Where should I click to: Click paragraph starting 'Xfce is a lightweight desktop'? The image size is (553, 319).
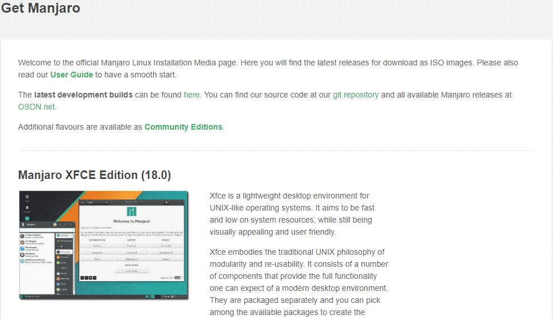coord(292,214)
